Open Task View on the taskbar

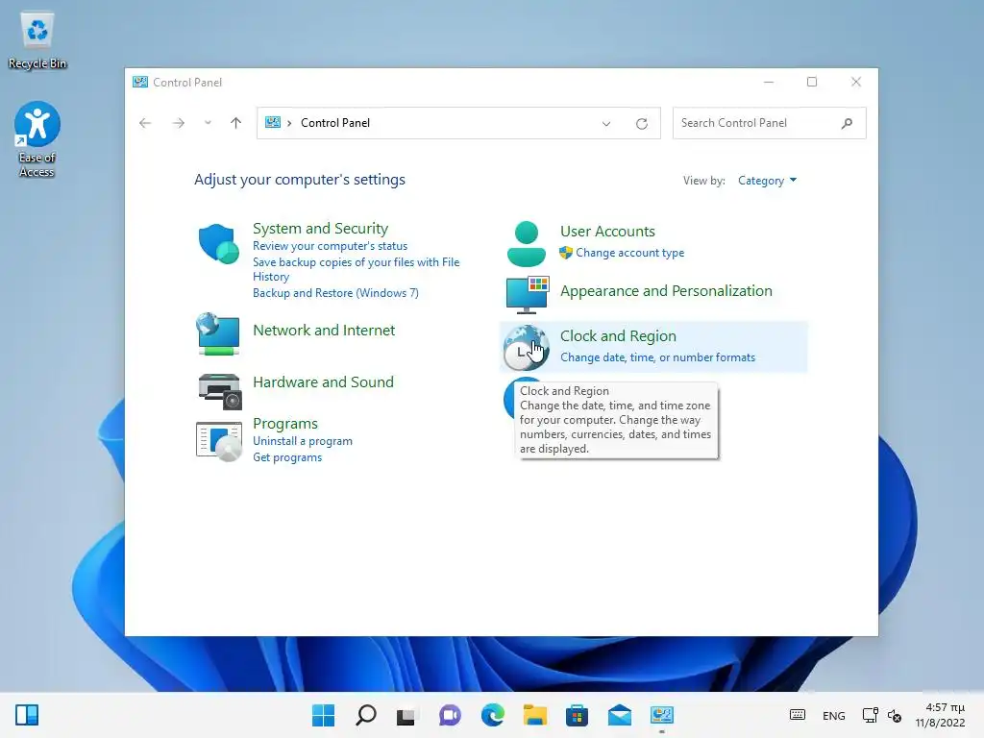pos(406,715)
